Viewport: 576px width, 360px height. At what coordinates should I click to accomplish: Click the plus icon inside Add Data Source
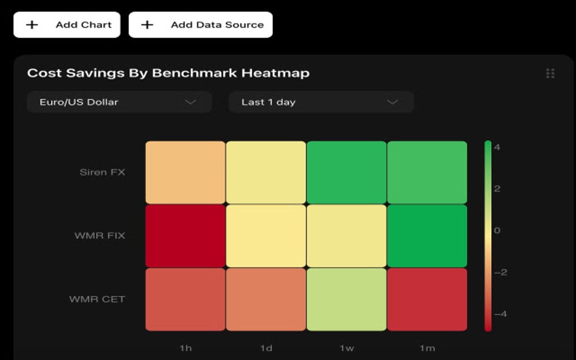(147, 24)
